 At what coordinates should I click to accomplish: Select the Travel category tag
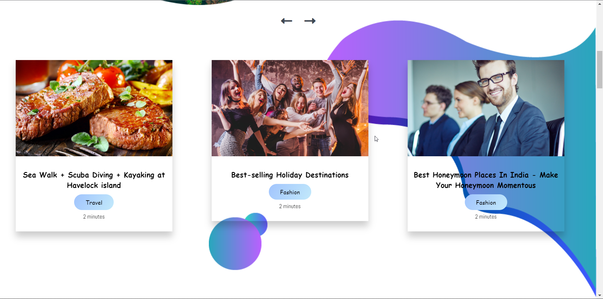(x=94, y=202)
